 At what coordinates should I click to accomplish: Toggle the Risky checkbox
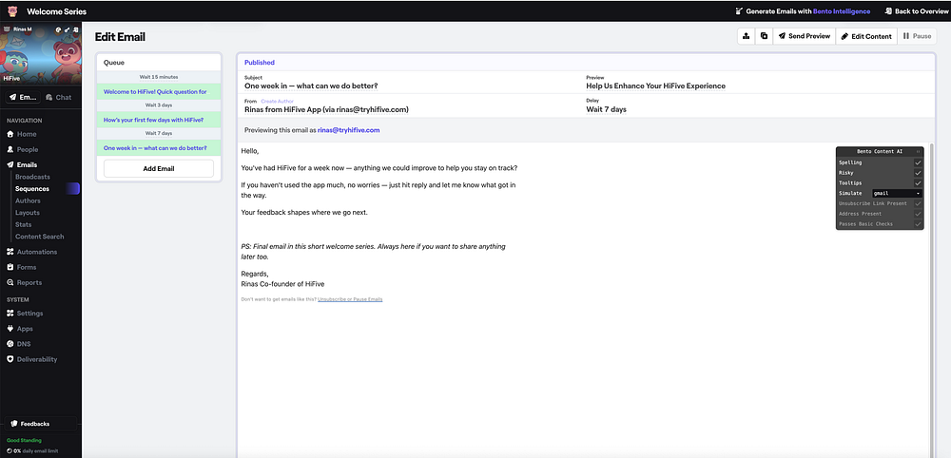[918, 173]
